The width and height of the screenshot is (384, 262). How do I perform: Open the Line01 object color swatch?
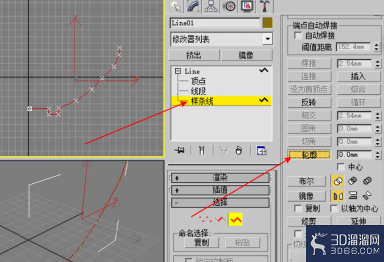(267, 23)
